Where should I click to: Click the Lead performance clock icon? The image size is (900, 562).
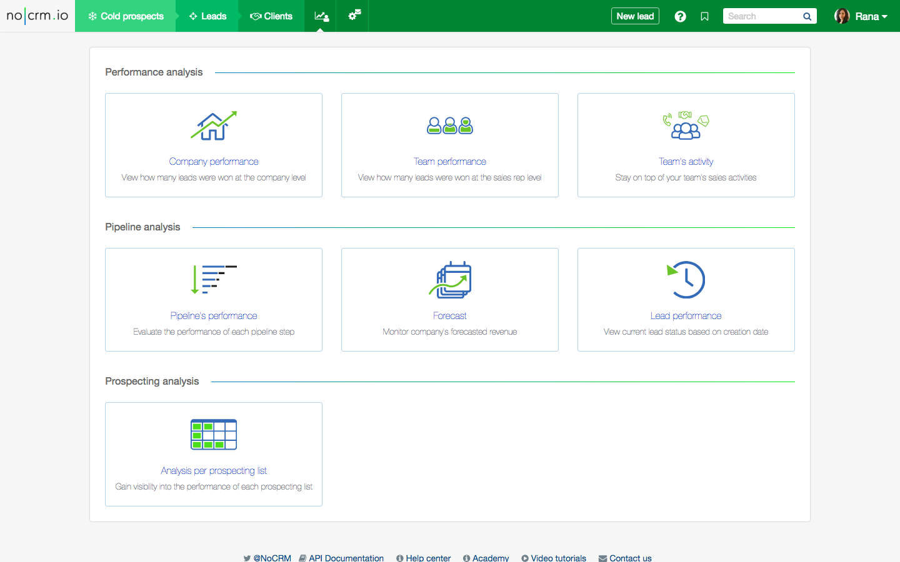(x=686, y=279)
